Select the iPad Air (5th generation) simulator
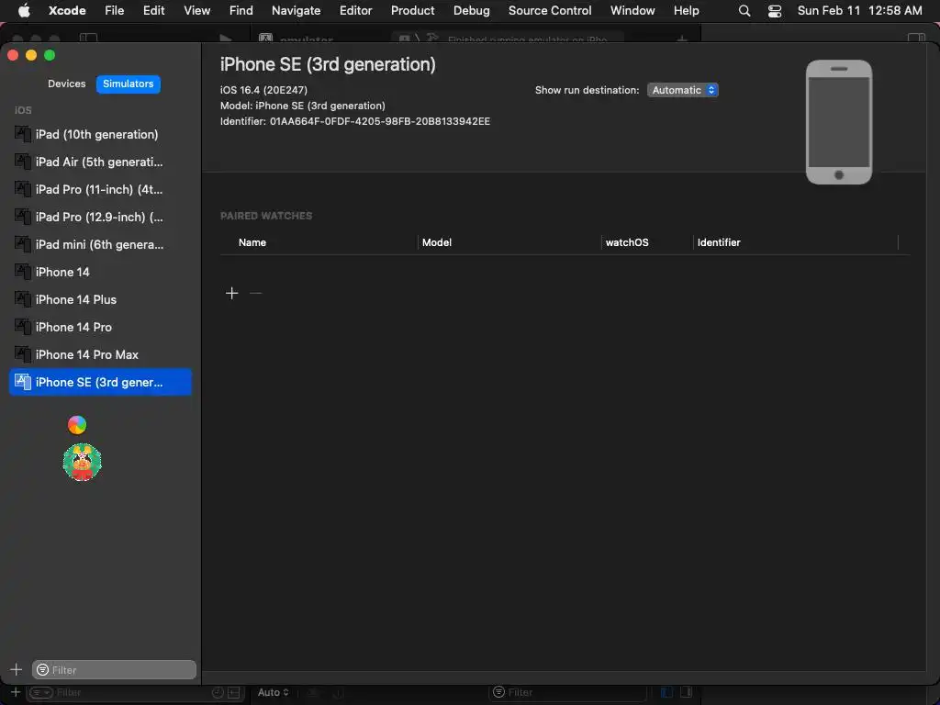 pyautogui.click(x=100, y=162)
